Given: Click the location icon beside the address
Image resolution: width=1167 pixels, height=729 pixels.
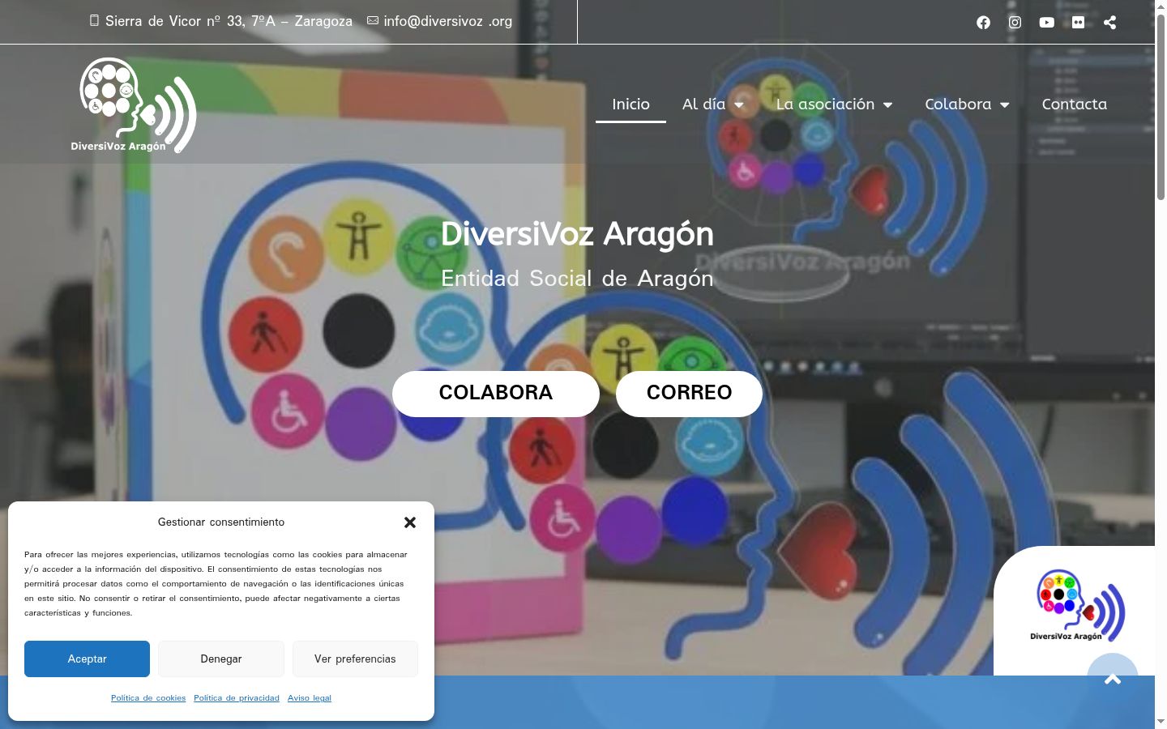Looking at the screenshot, I should coord(94,20).
